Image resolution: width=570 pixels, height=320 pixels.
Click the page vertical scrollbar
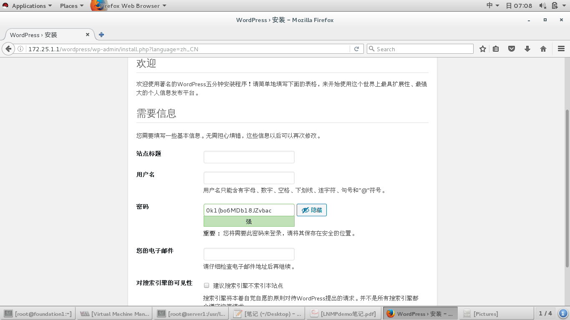pyautogui.click(x=567, y=187)
